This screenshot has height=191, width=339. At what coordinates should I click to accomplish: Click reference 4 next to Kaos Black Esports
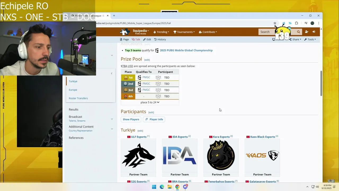[277, 136]
